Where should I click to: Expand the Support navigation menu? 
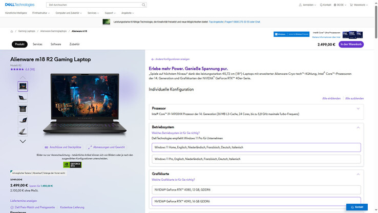point(110,13)
